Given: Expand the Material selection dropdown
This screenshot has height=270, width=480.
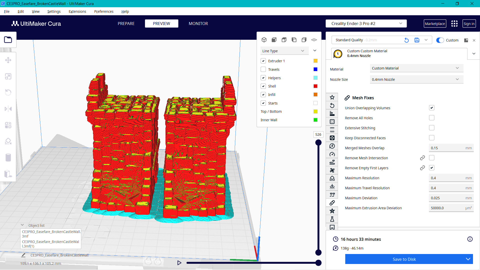Looking at the screenshot, I should pyautogui.click(x=416, y=68).
